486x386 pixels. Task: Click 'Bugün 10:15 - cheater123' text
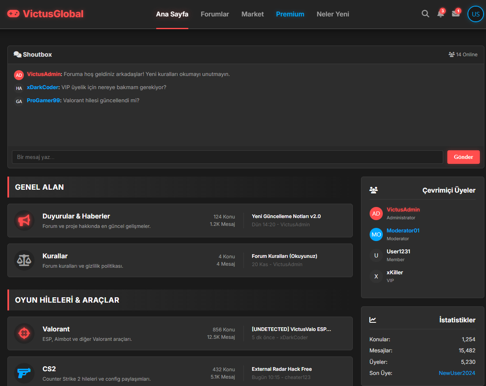[281, 377]
